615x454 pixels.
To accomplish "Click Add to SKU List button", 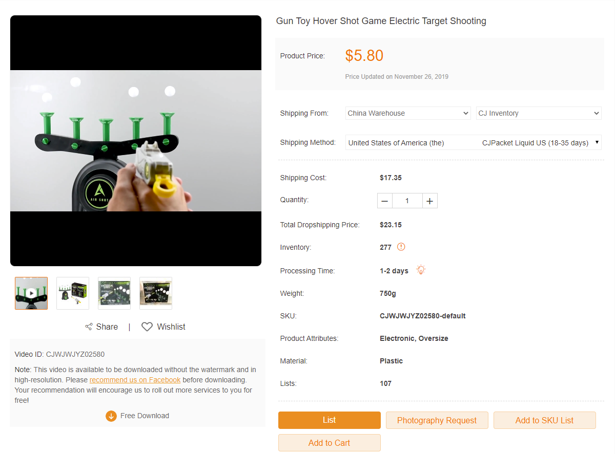I will 544,420.
